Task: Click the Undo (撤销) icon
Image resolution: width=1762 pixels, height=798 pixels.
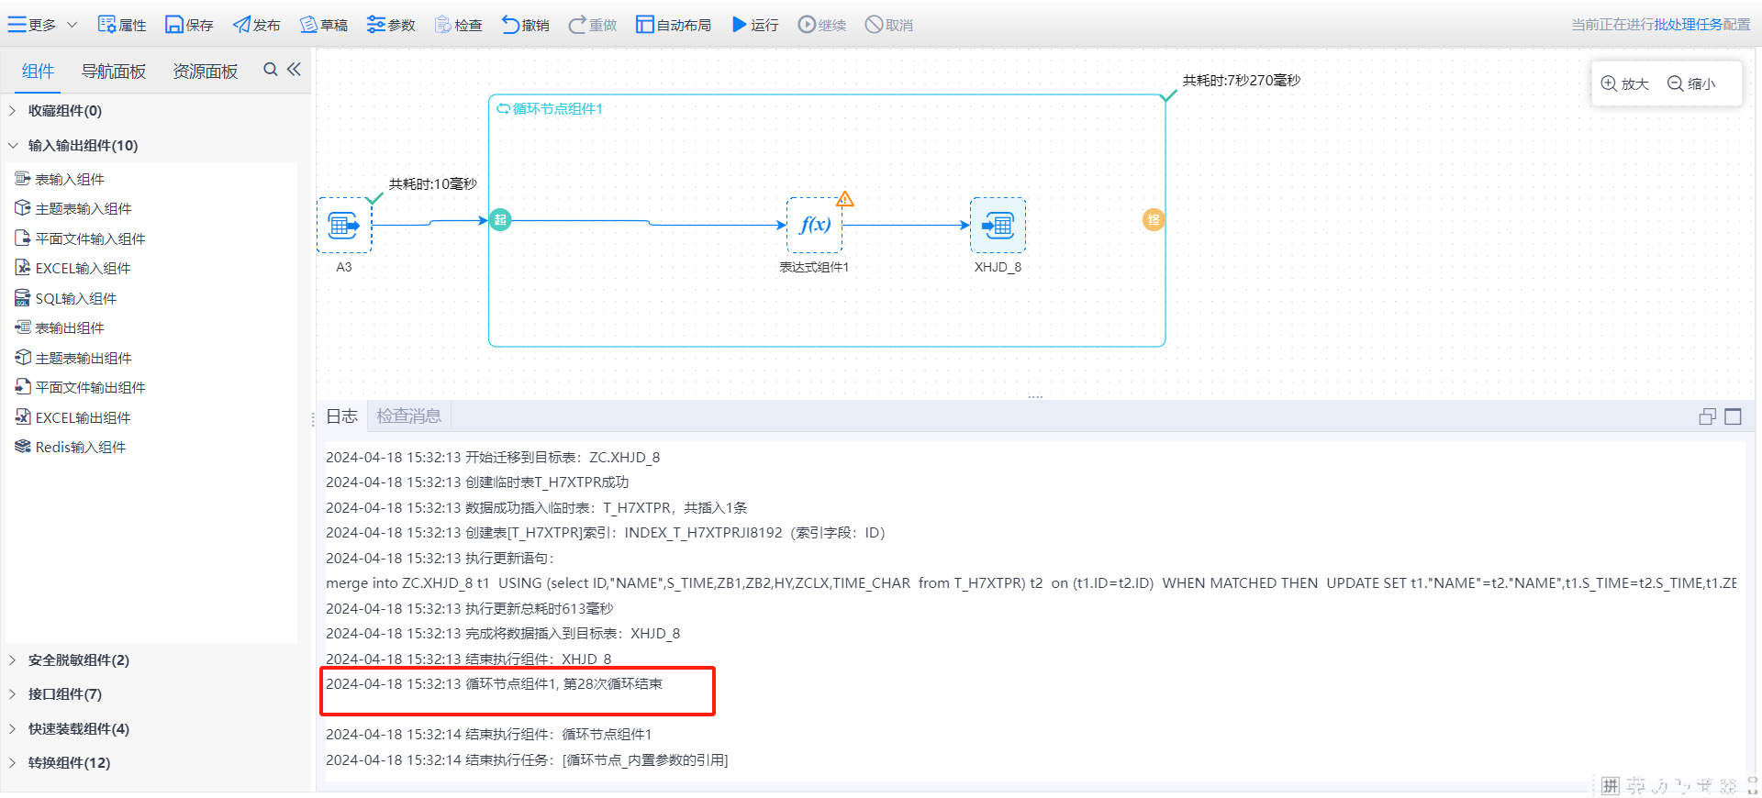Action: [510, 25]
